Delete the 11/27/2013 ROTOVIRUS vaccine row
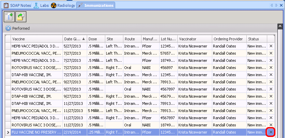 pyautogui.click(x=271, y=125)
